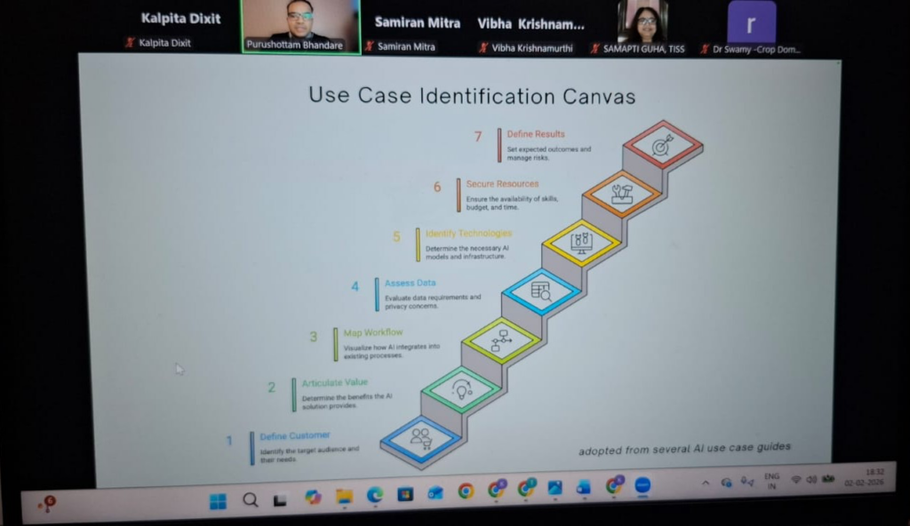
Task: Click the Dr Swamy purple avatar tile
Action: 751,22
